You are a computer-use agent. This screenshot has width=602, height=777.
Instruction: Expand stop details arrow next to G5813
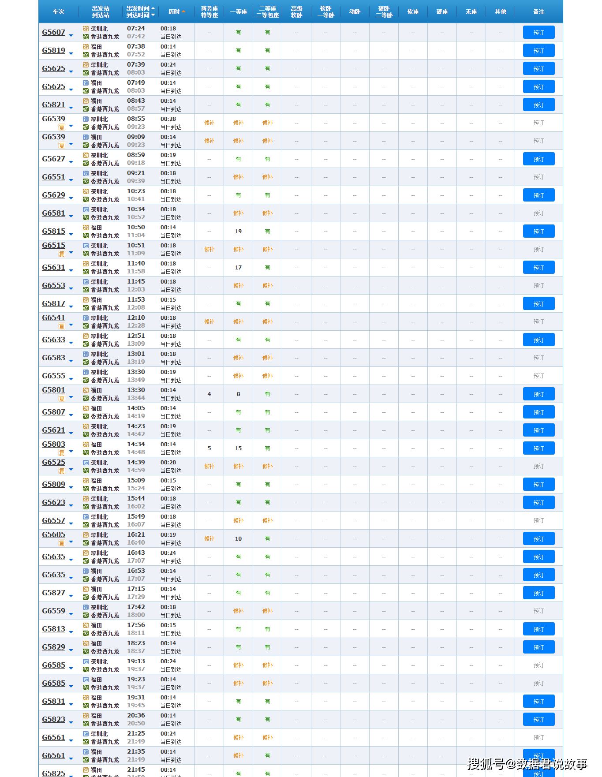click(71, 632)
